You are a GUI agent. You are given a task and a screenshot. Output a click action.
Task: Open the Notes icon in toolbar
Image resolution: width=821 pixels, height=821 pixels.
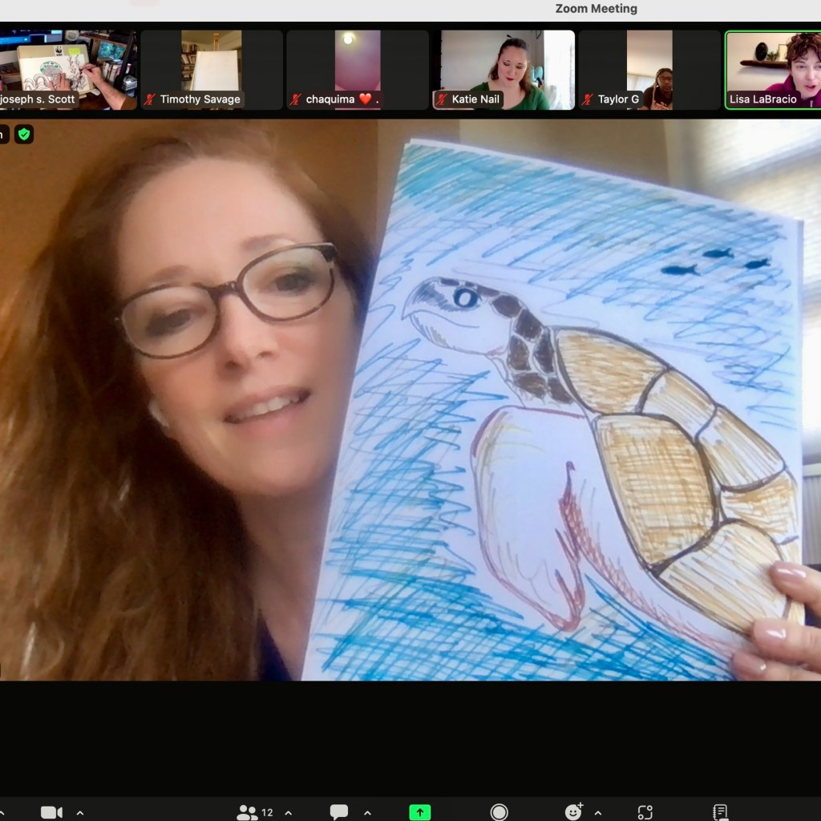(x=720, y=812)
